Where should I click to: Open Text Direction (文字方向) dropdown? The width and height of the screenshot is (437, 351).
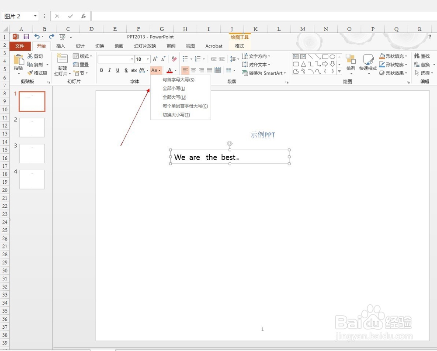tap(256, 56)
